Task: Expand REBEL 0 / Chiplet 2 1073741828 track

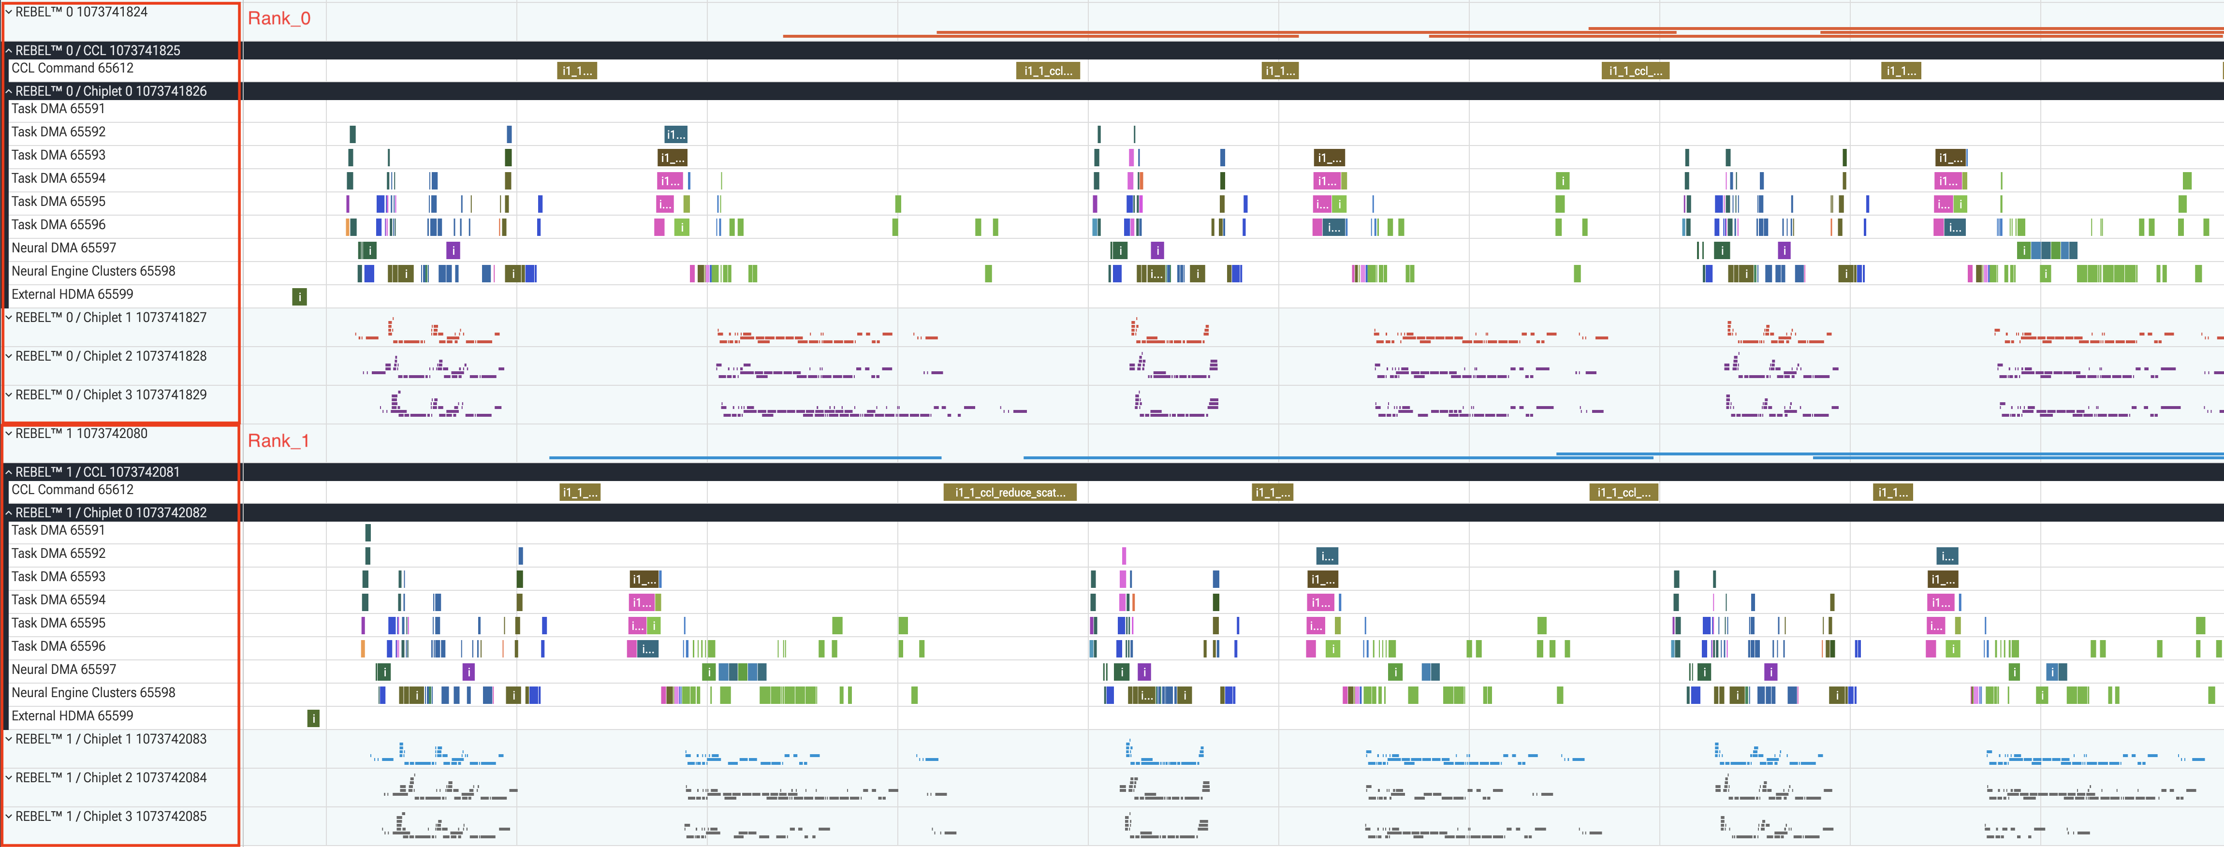Action: (9, 357)
